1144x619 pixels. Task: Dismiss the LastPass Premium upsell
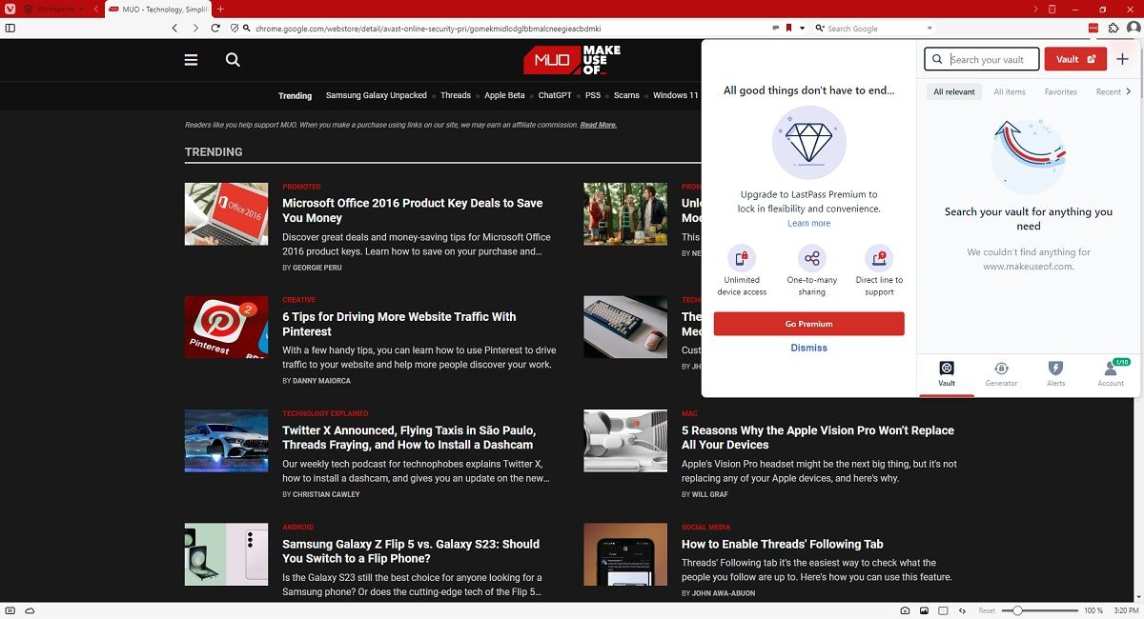pos(808,348)
